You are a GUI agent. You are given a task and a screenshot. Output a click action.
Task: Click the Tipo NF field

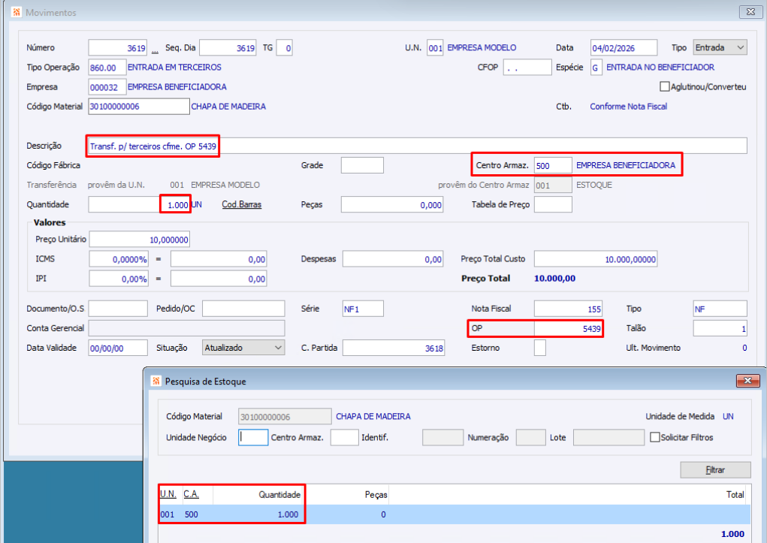[x=720, y=309]
